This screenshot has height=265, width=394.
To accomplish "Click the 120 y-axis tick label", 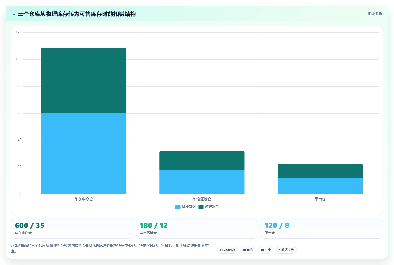I will click(x=19, y=32).
